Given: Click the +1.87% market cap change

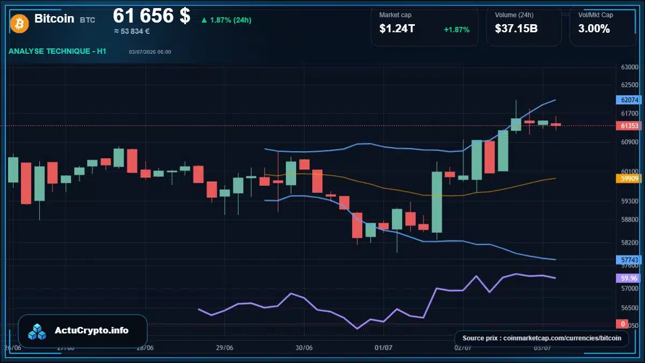Looking at the screenshot, I should [x=456, y=30].
